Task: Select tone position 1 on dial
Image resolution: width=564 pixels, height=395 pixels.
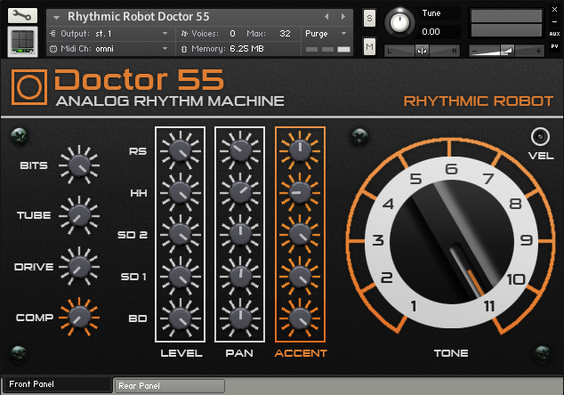Action: click(x=414, y=306)
